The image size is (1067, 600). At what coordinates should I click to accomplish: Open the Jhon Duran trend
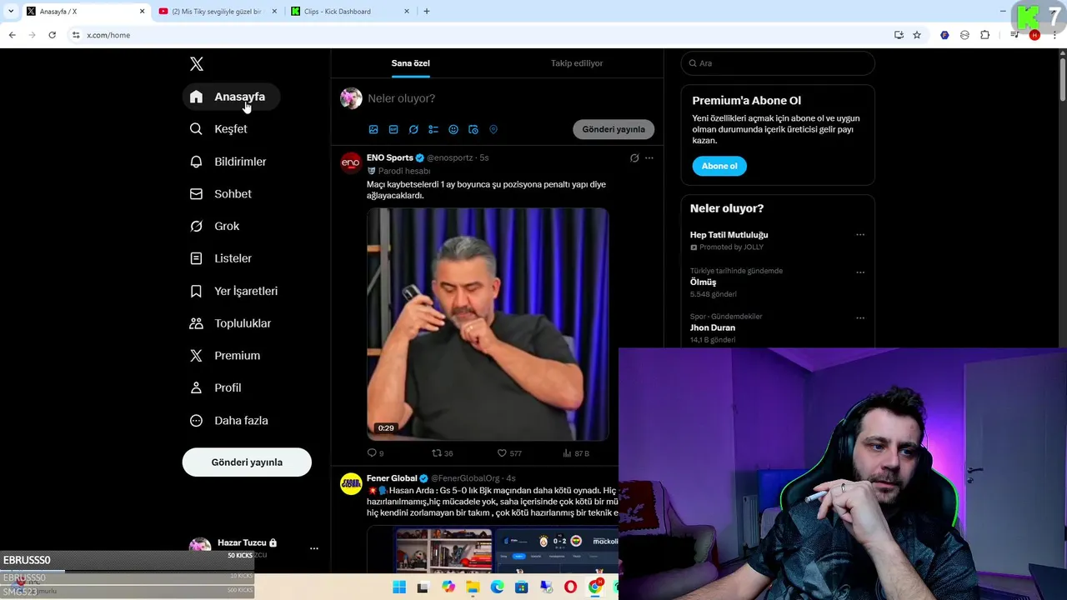pyautogui.click(x=713, y=328)
